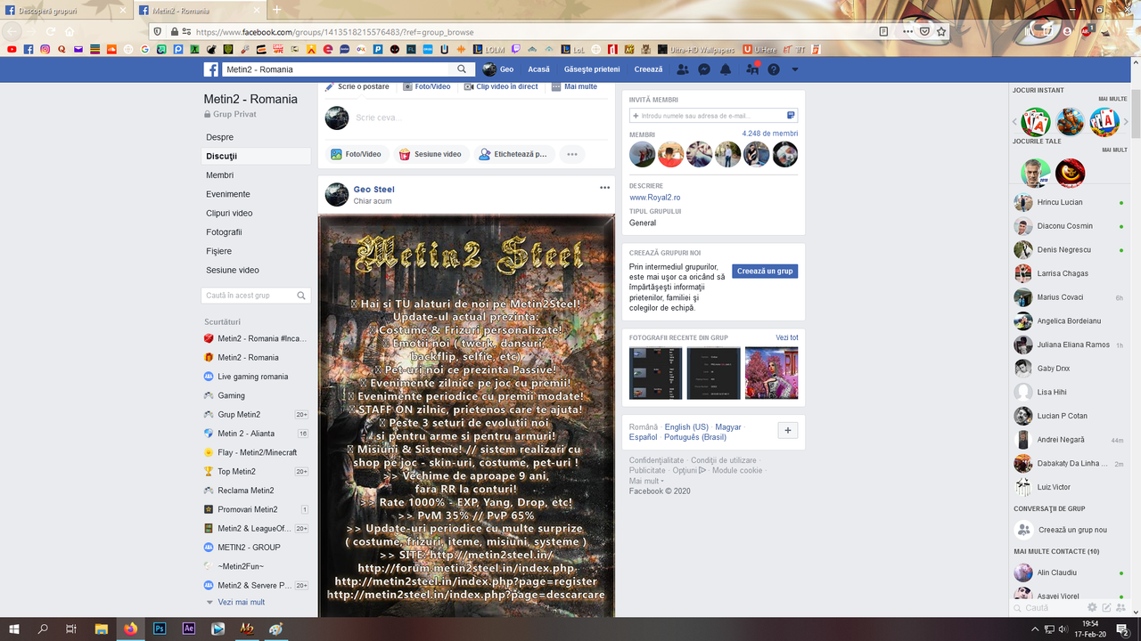Open chat with Larrisa Chagas
This screenshot has height=641, width=1141.
point(1070,273)
